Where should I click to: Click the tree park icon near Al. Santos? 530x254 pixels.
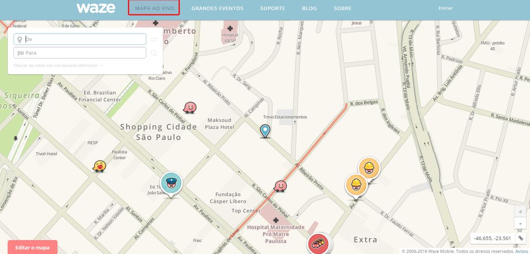pos(16,138)
